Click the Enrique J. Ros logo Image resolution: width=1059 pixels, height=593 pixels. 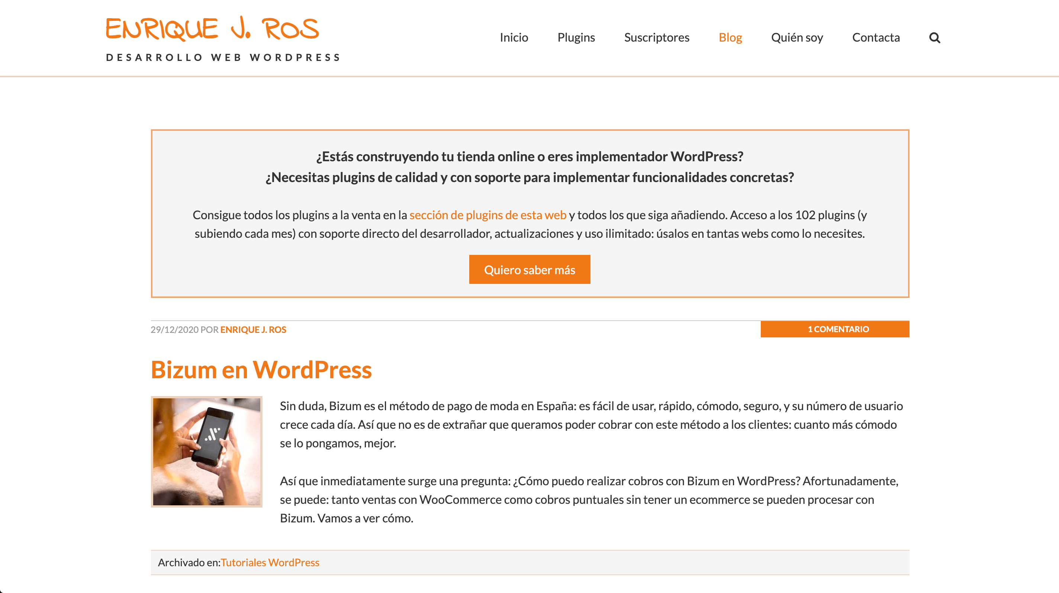pyautogui.click(x=212, y=29)
